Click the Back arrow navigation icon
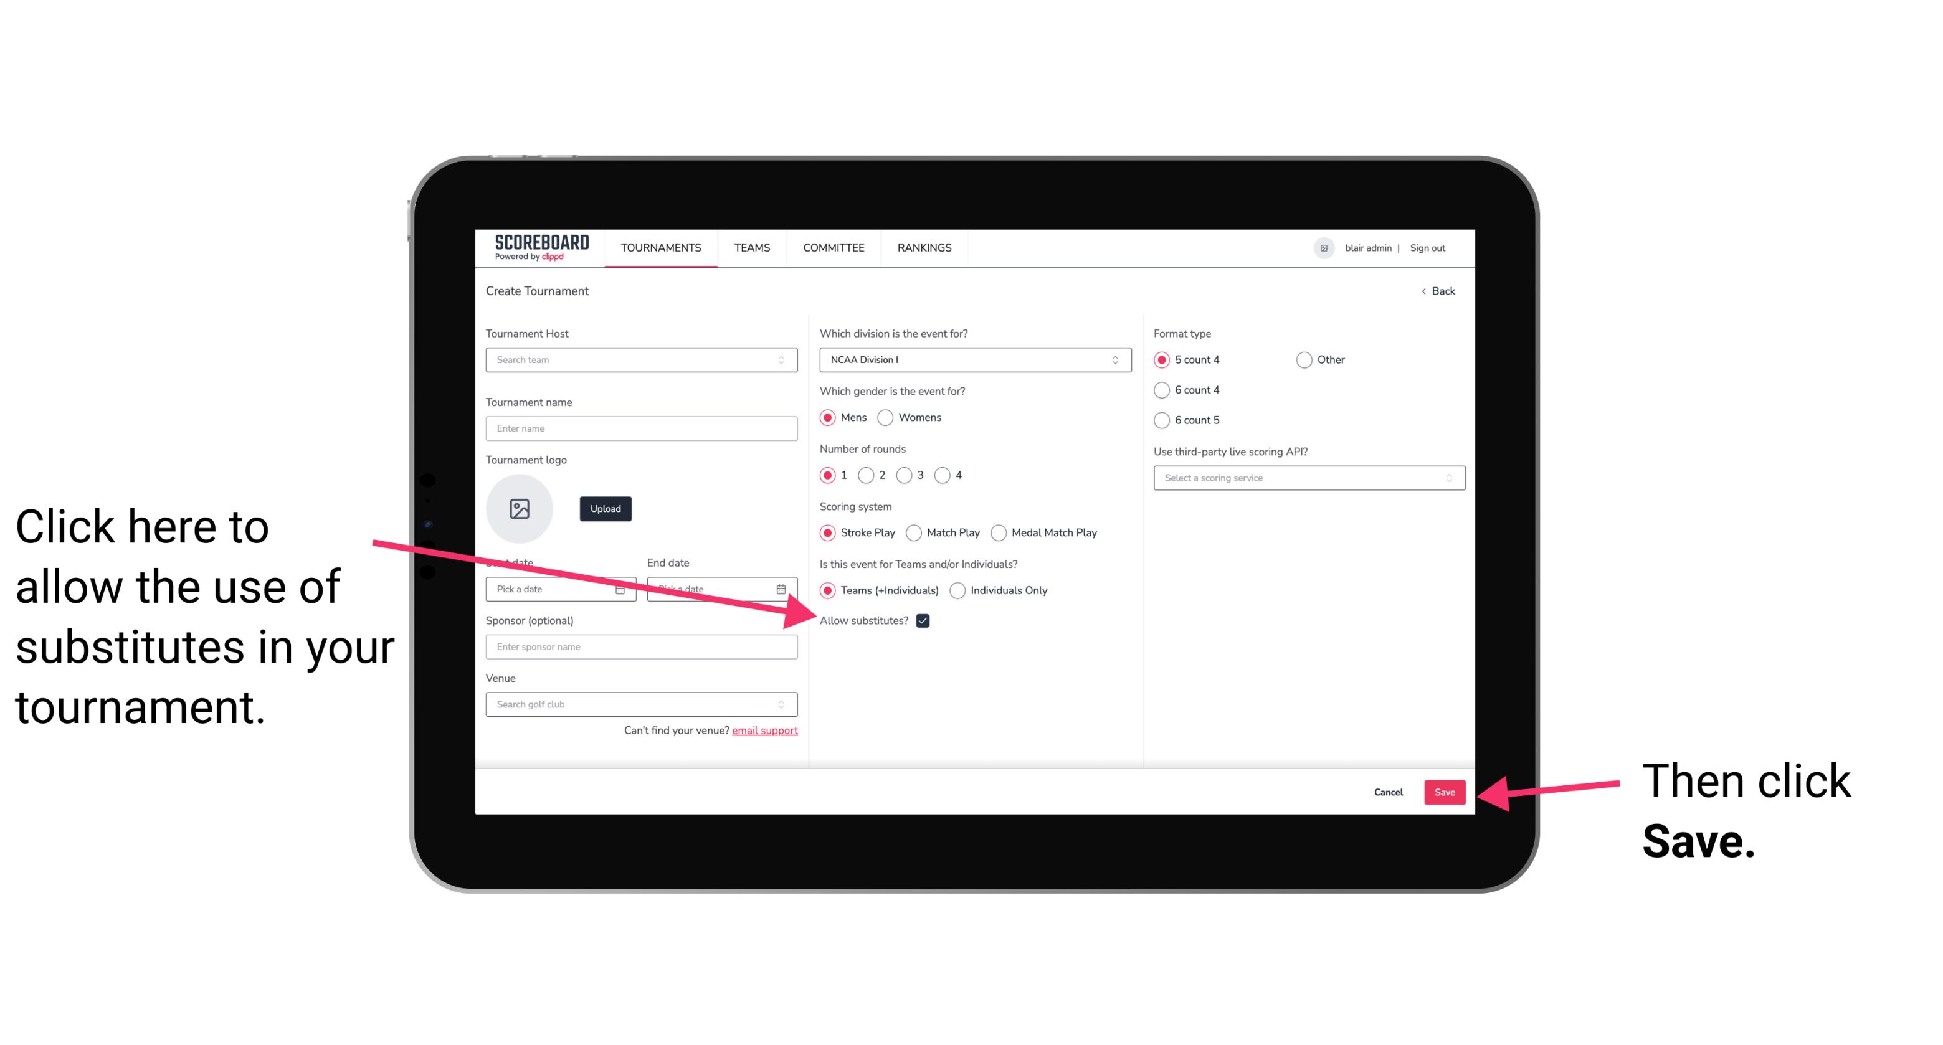Viewport: 1943px width, 1045px height. click(x=1426, y=291)
